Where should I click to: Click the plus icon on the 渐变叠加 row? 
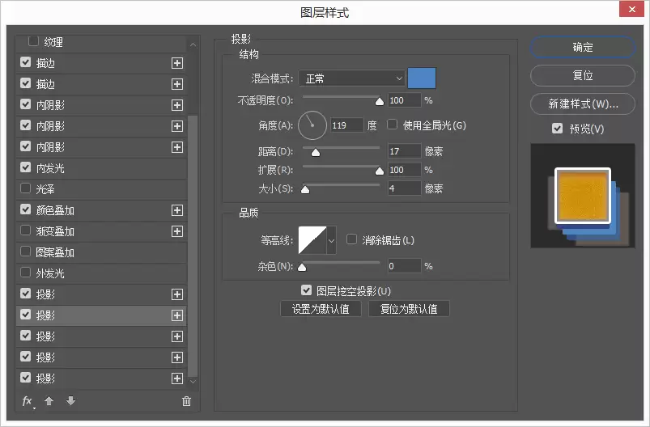tap(177, 231)
